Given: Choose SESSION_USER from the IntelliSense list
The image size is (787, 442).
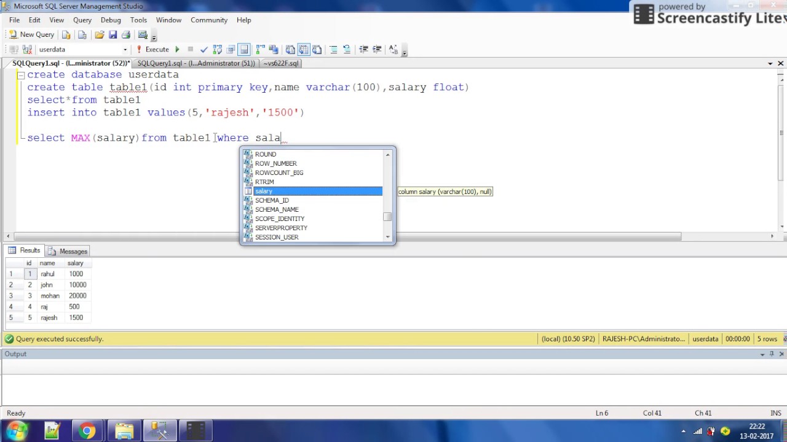Looking at the screenshot, I should pos(313,238).
